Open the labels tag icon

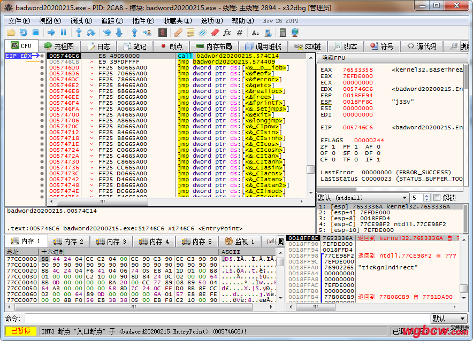(x=203, y=33)
